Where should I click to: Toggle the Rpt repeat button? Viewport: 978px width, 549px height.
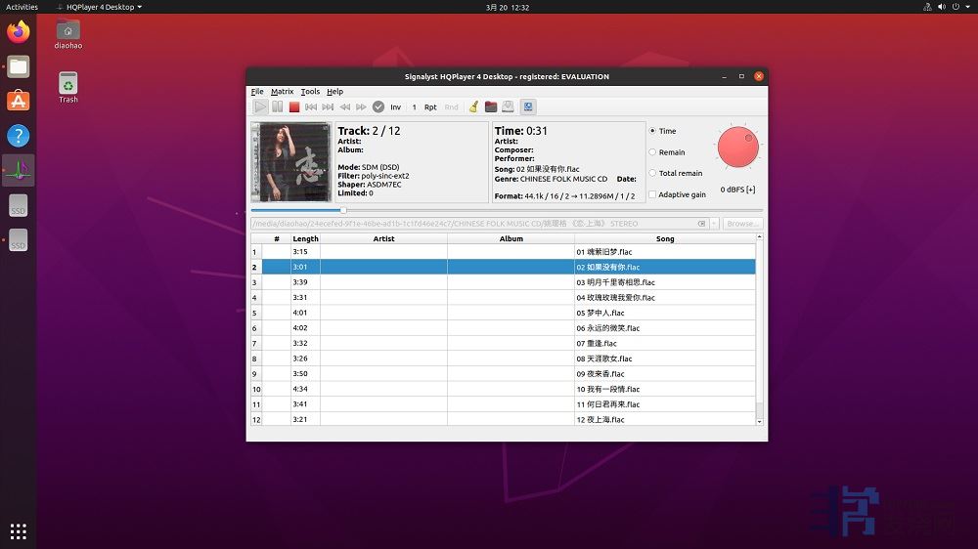(x=430, y=107)
